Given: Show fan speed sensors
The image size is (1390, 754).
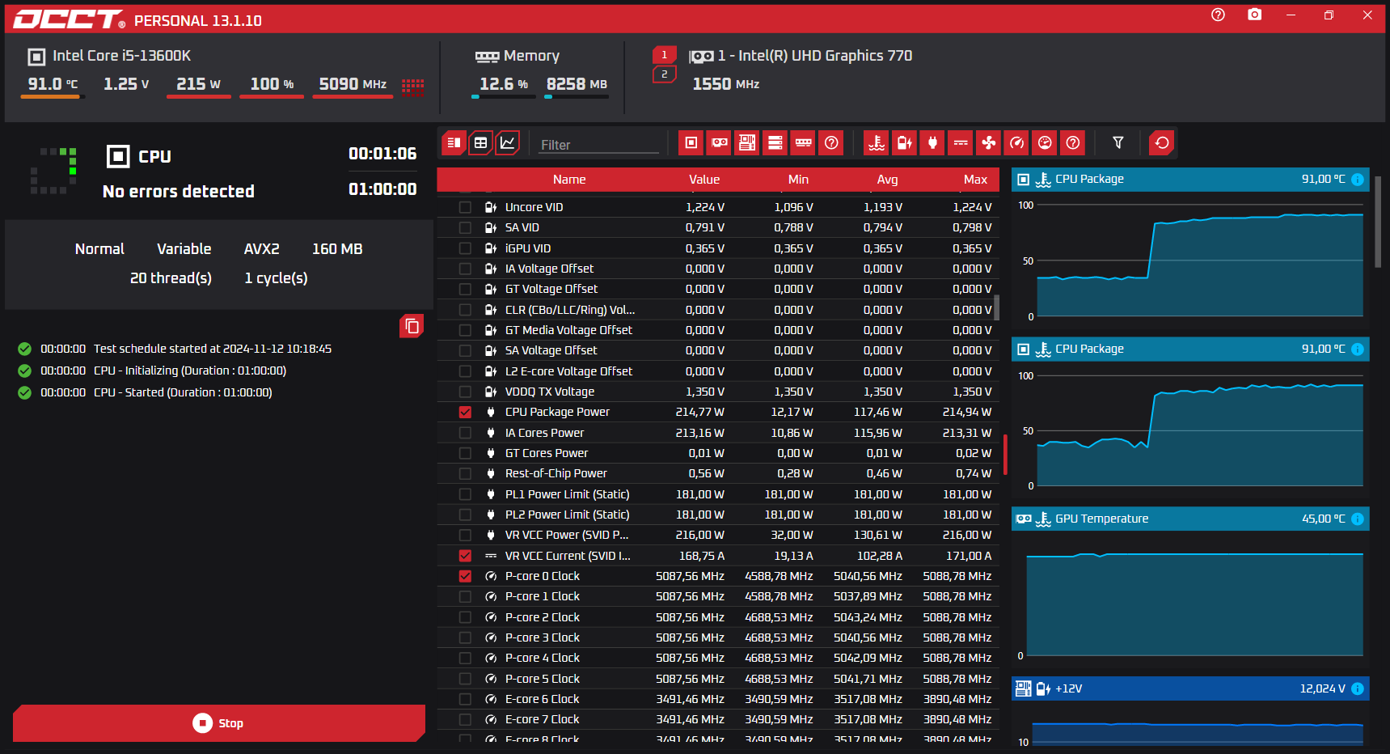Looking at the screenshot, I should [x=989, y=143].
